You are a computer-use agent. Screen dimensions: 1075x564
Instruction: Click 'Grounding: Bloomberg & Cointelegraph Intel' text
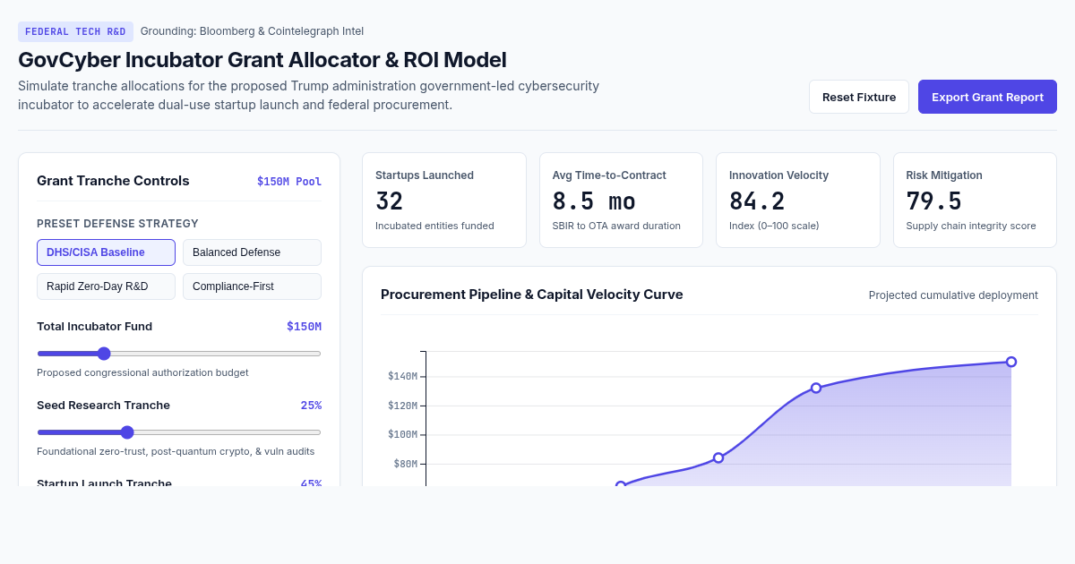[252, 31]
